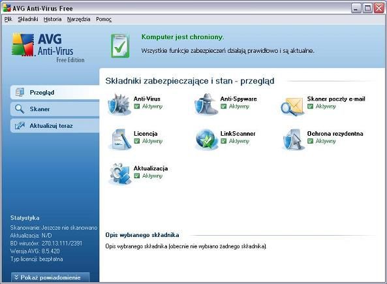Open the Ochrona rezydentna shield icon
Viewport: 387px width, 284px height.
click(x=293, y=139)
